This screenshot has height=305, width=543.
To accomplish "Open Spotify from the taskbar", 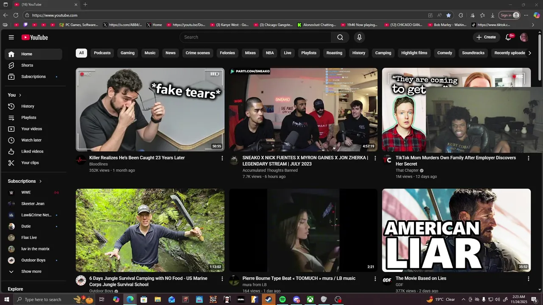I will coord(282,299).
